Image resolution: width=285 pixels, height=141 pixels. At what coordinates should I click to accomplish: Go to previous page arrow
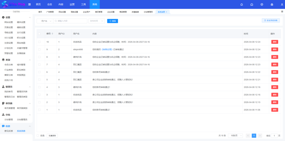(x=248, y=135)
